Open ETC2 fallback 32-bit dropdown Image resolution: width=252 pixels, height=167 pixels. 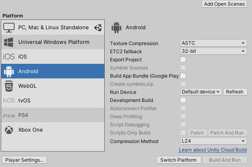[x=213, y=51]
